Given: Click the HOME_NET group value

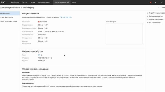Looking at the screenshot, I should coord(42,61).
